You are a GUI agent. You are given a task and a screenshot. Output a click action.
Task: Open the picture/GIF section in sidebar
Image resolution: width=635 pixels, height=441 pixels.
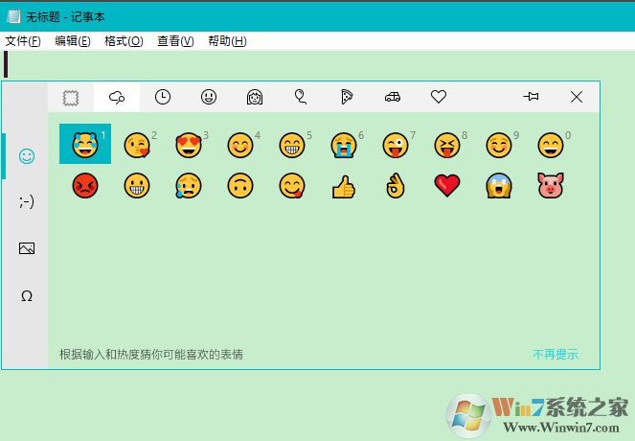[x=27, y=248]
